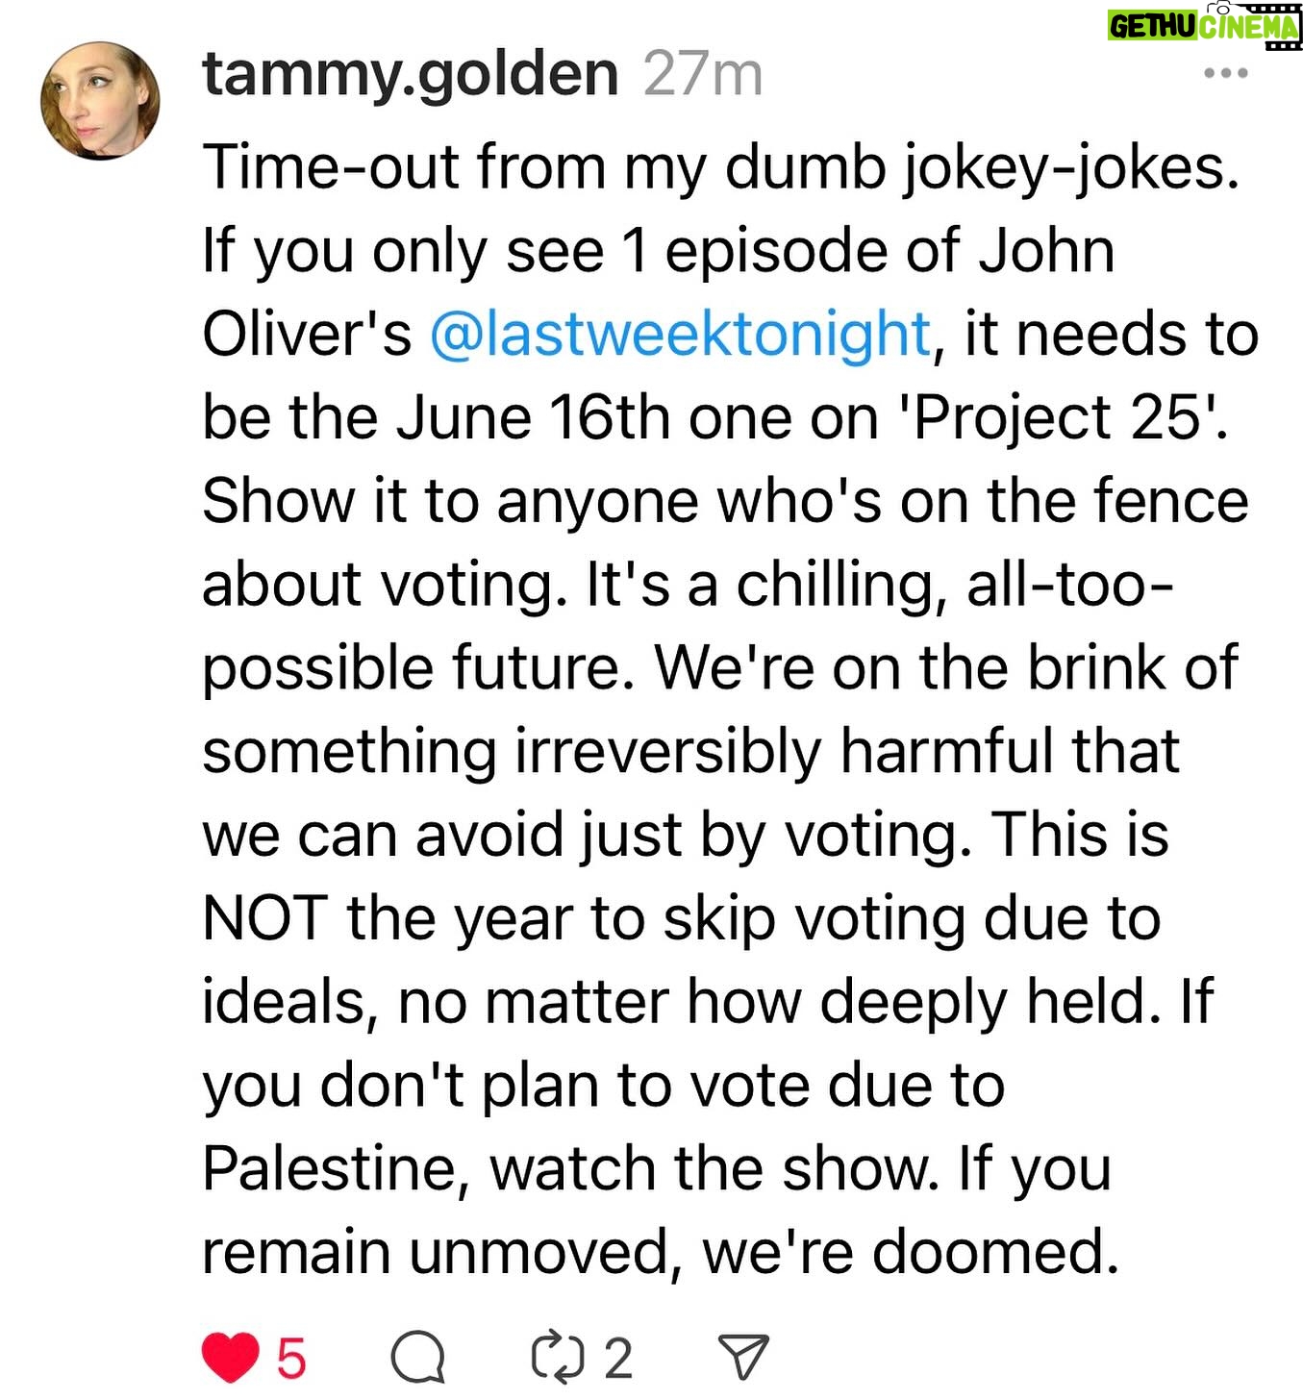Open the comment bubble to reply
Image resolution: width=1303 pixels, height=1400 pixels.
point(417,1358)
